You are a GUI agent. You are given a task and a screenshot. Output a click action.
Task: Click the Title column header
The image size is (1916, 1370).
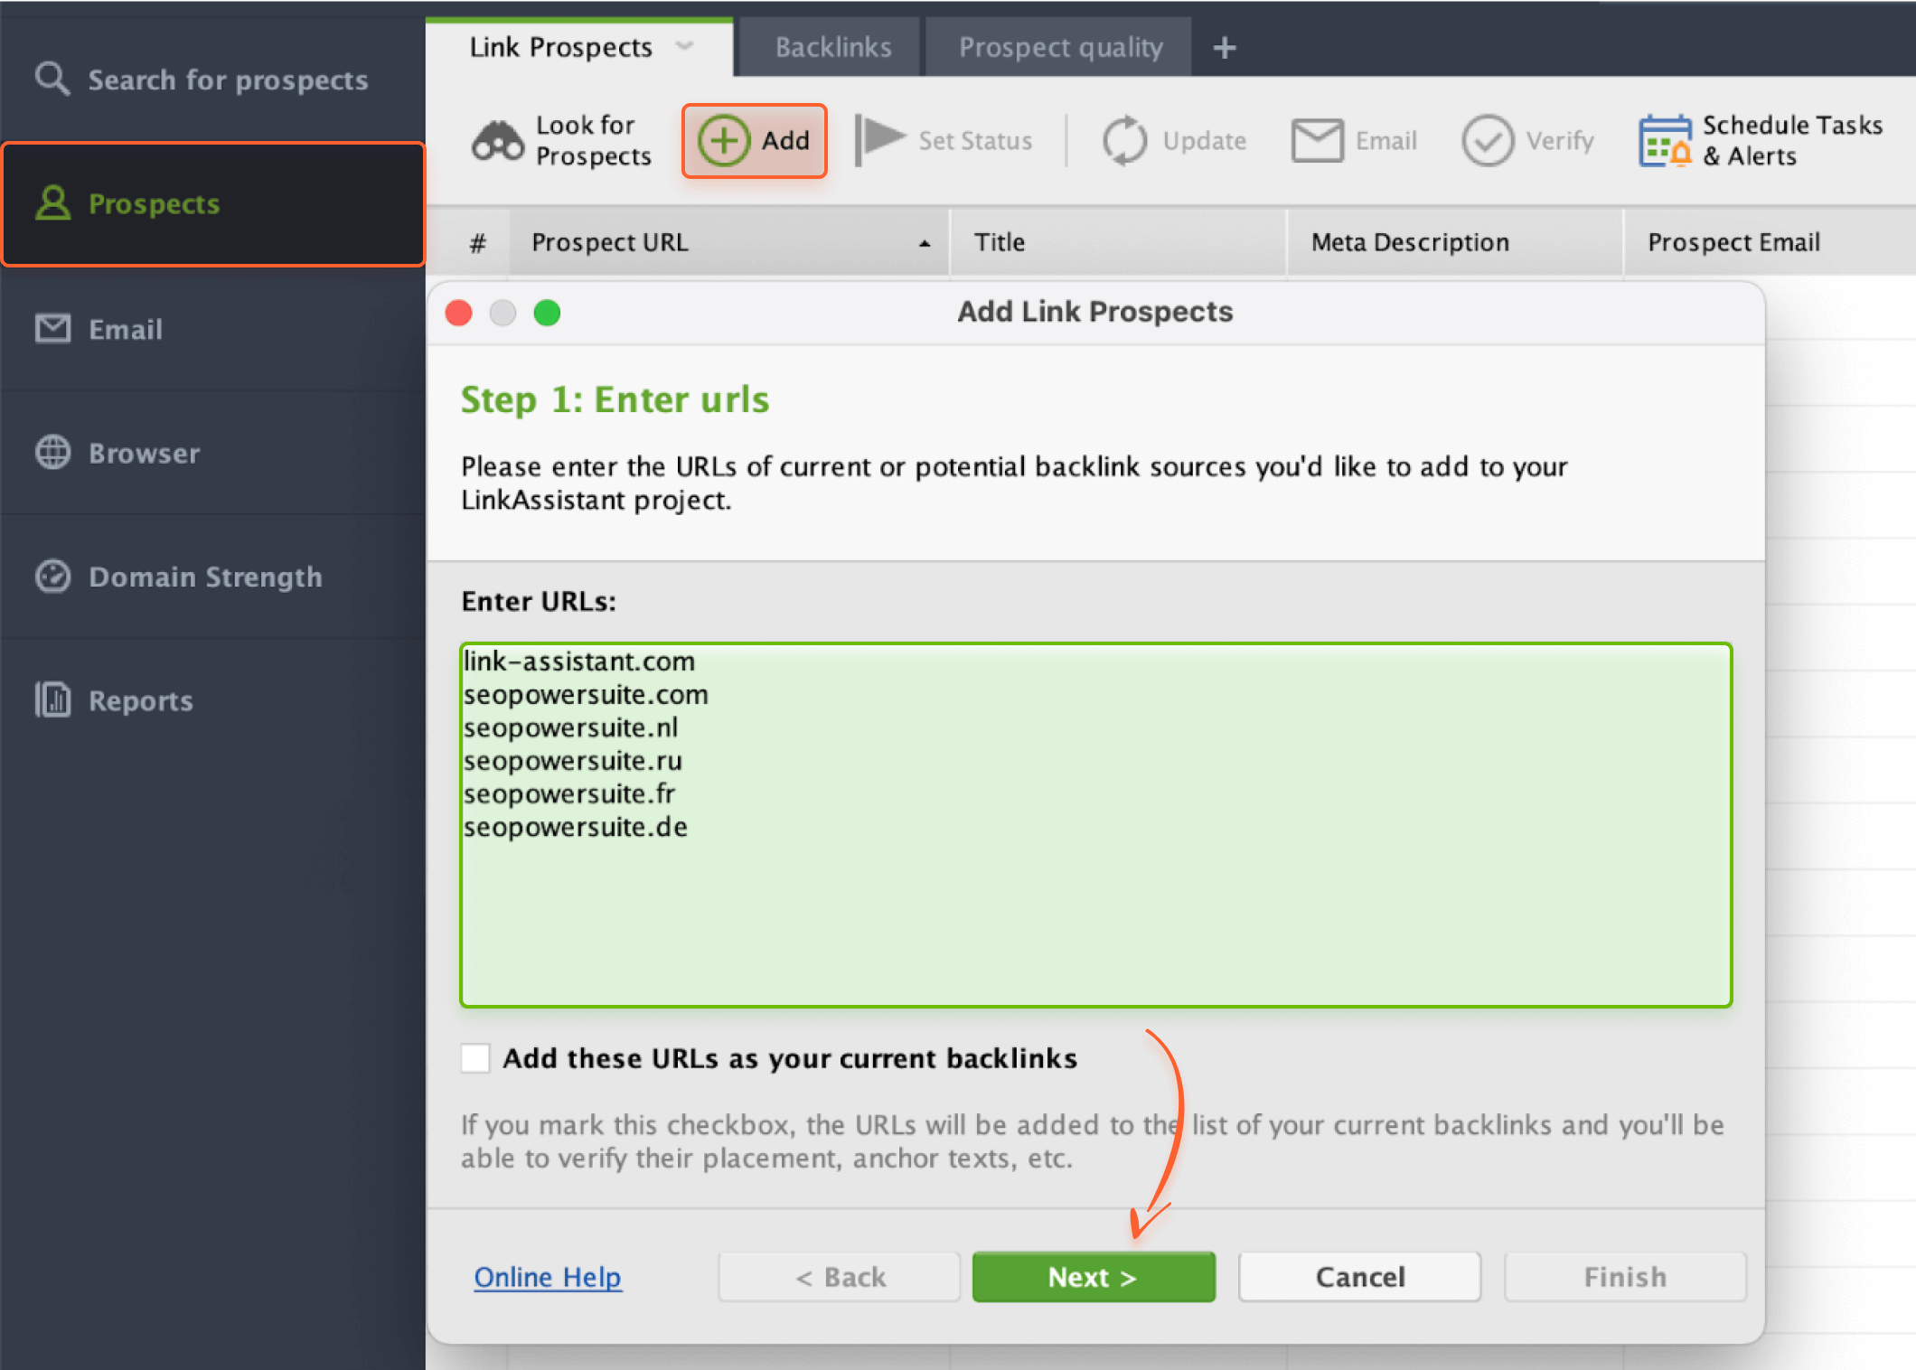(x=1117, y=242)
